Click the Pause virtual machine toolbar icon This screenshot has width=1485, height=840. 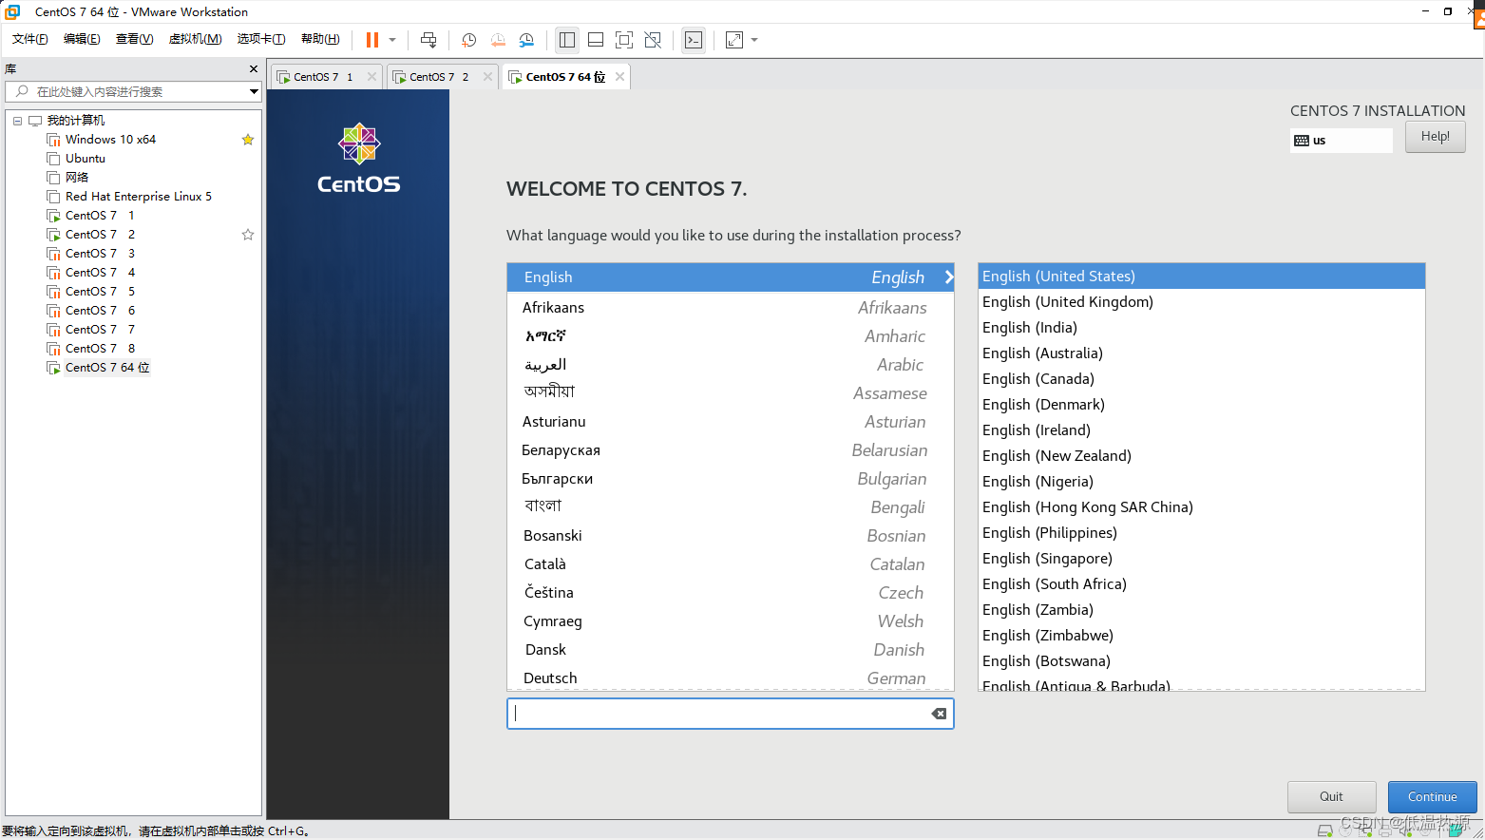click(x=371, y=40)
